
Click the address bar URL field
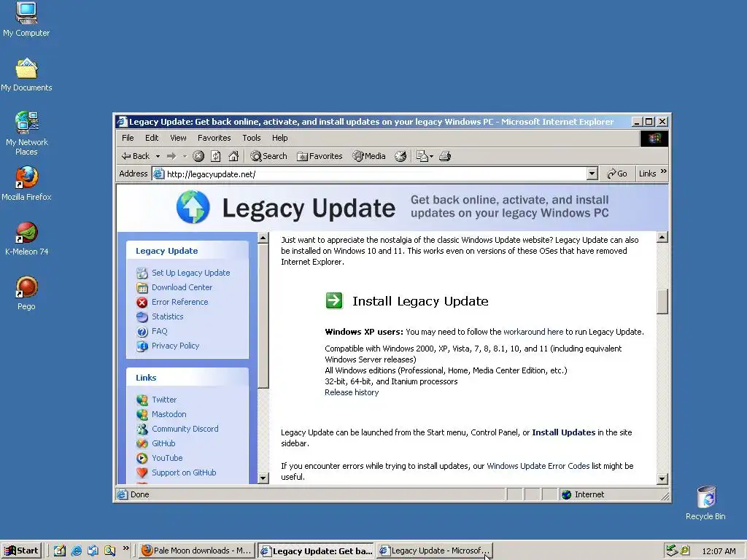pyautogui.click(x=376, y=174)
